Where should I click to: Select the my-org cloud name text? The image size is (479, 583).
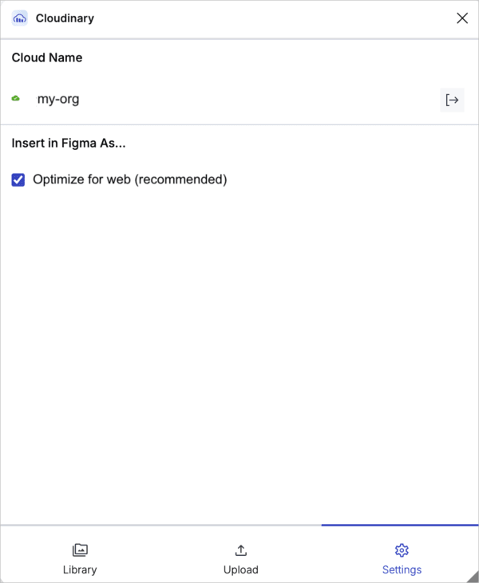[58, 100]
